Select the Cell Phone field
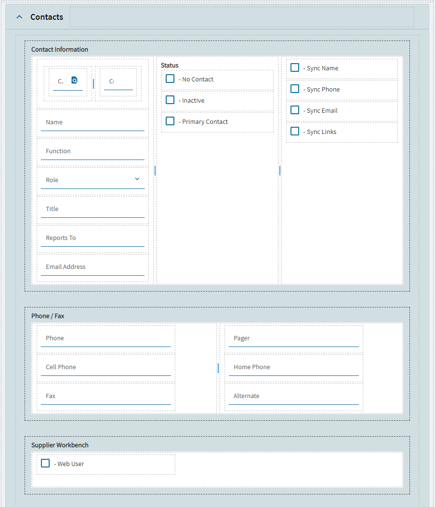 coord(105,367)
